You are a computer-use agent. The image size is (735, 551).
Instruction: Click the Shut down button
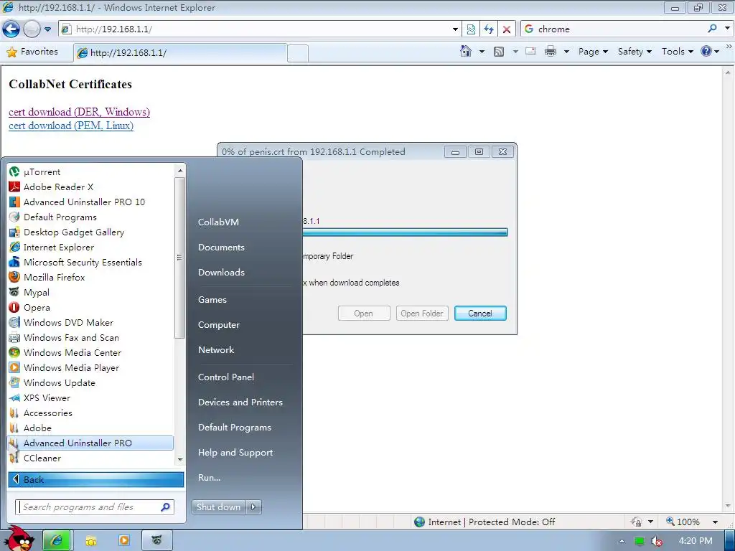click(218, 507)
